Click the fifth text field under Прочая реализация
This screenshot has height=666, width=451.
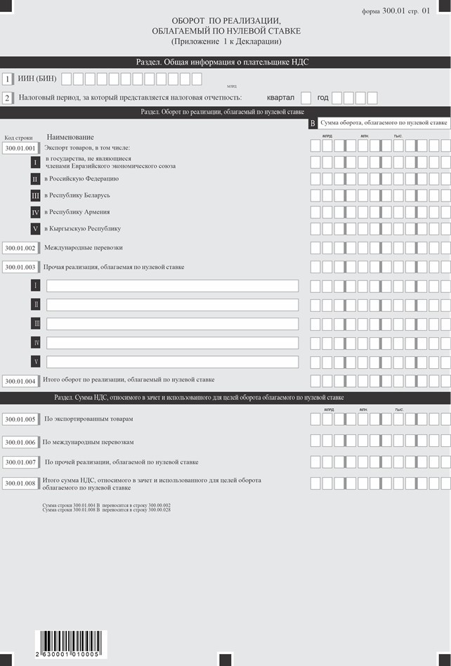[172, 362]
